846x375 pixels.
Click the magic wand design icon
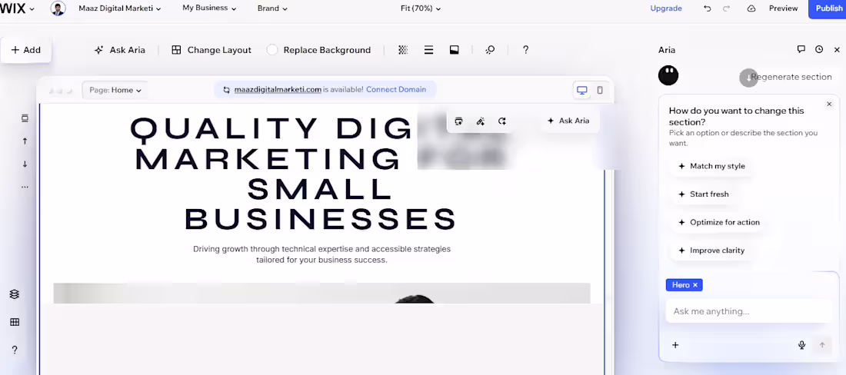[480, 121]
